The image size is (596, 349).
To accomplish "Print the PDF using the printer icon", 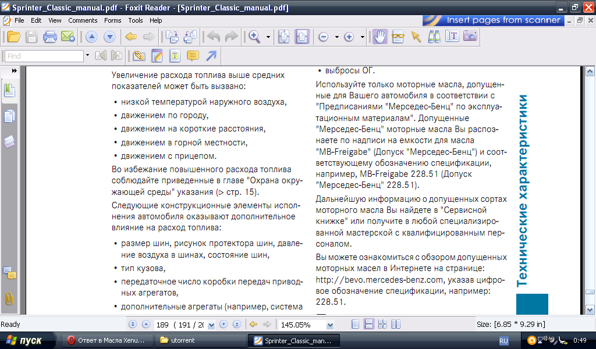I will tap(50, 37).
